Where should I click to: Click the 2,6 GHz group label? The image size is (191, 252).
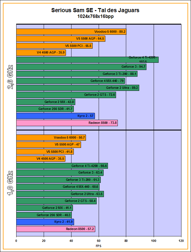pos(10,77)
